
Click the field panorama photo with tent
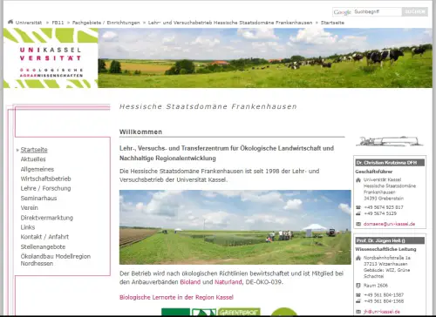point(235,227)
